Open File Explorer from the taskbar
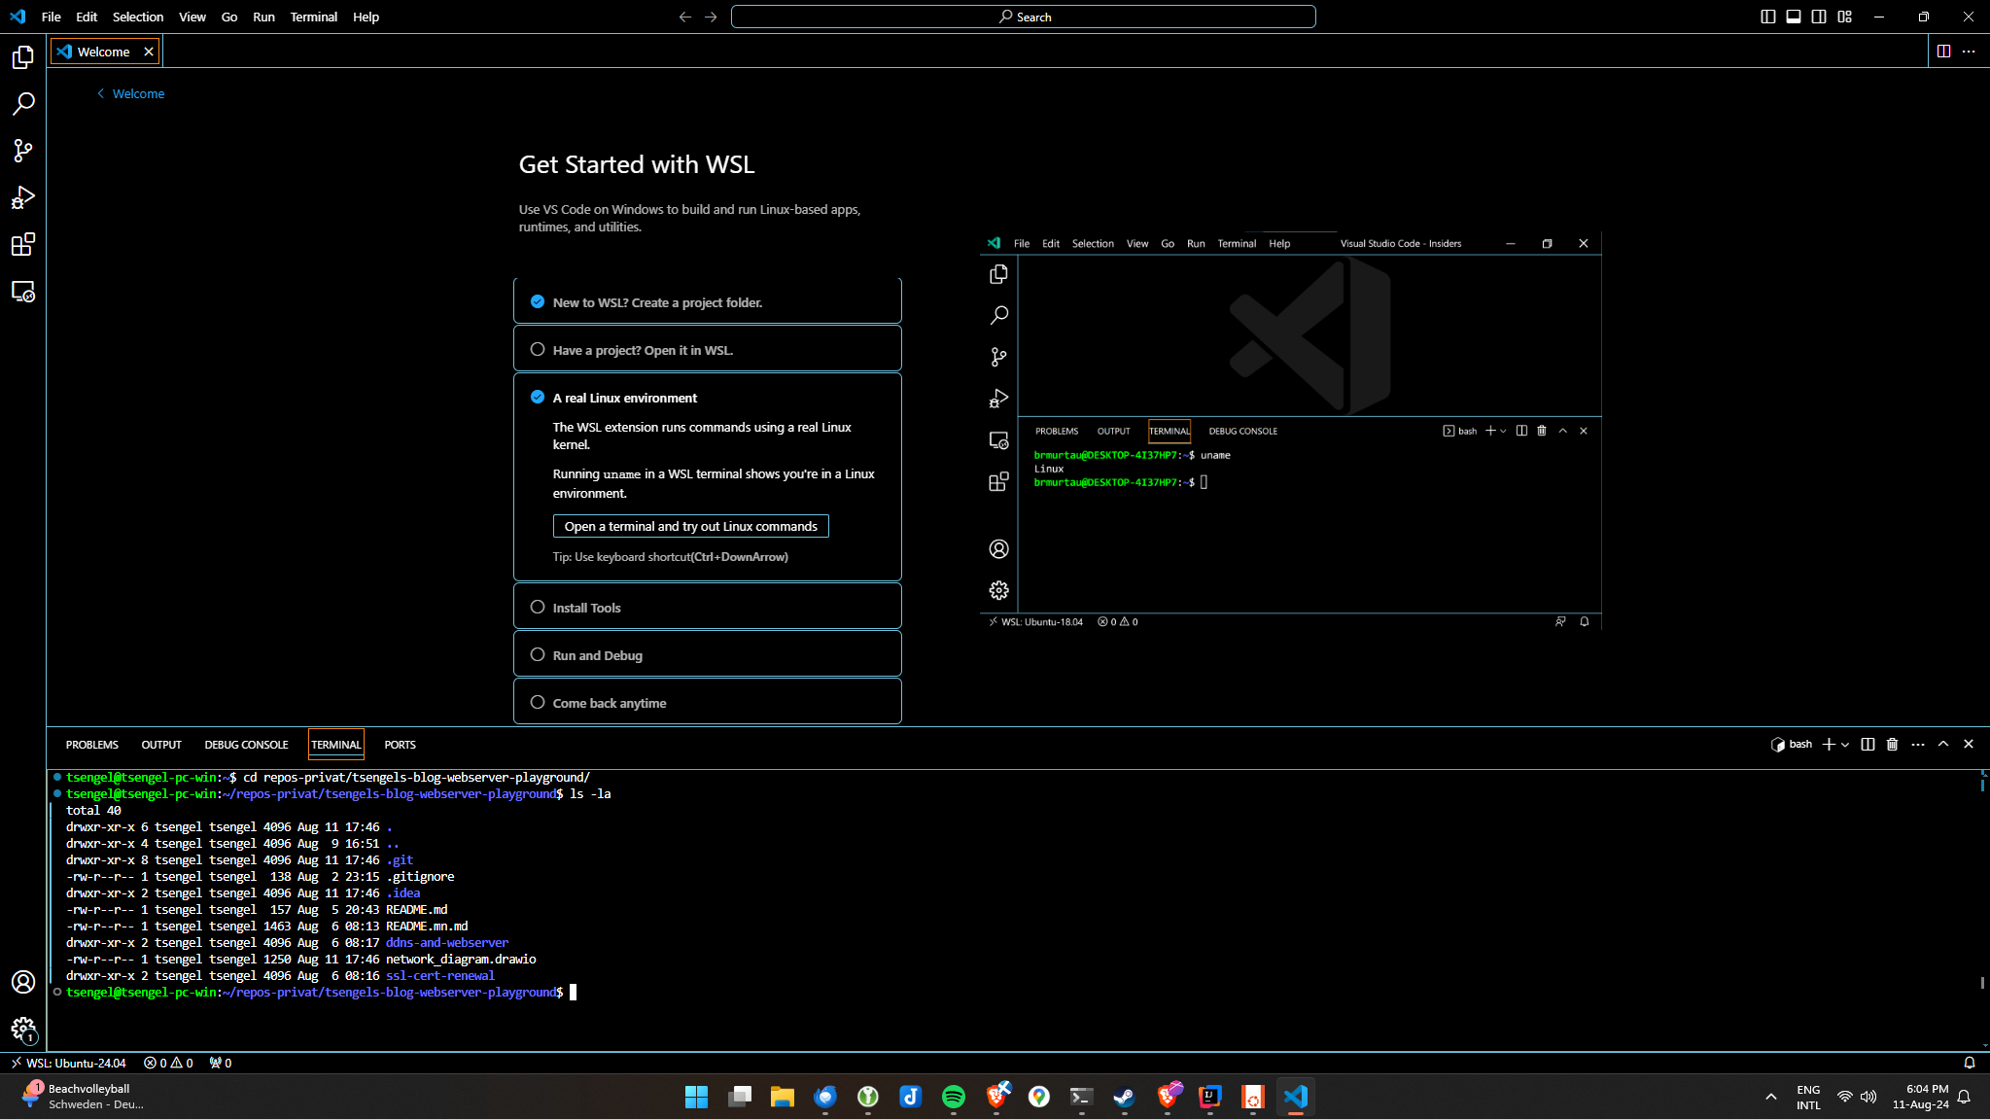Screen dimensions: 1990x1119 pyautogui.click(x=783, y=1097)
